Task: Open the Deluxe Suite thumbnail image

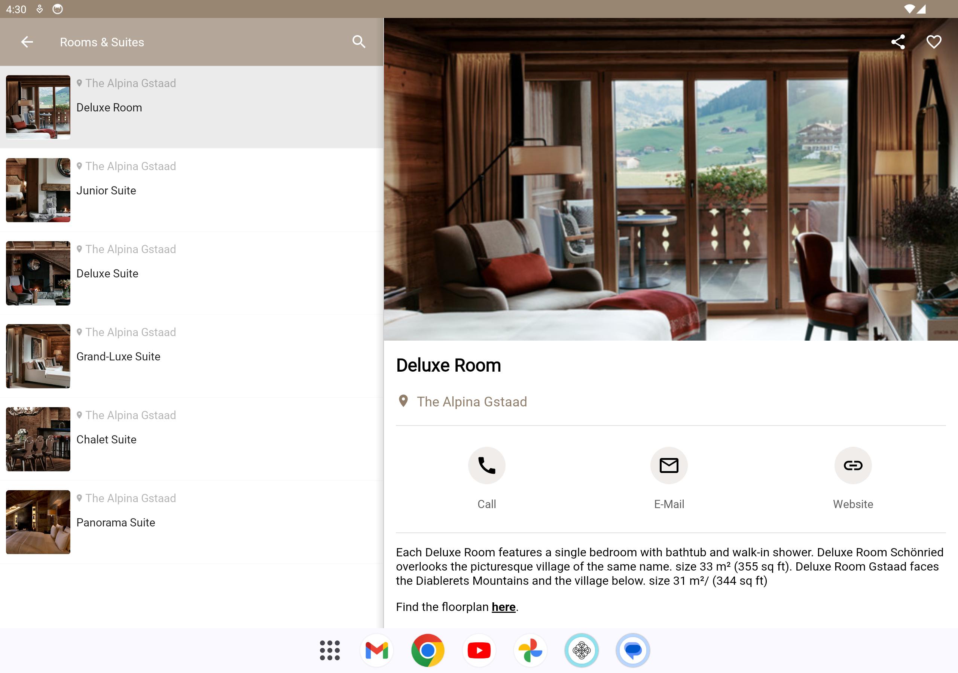Action: [38, 273]
